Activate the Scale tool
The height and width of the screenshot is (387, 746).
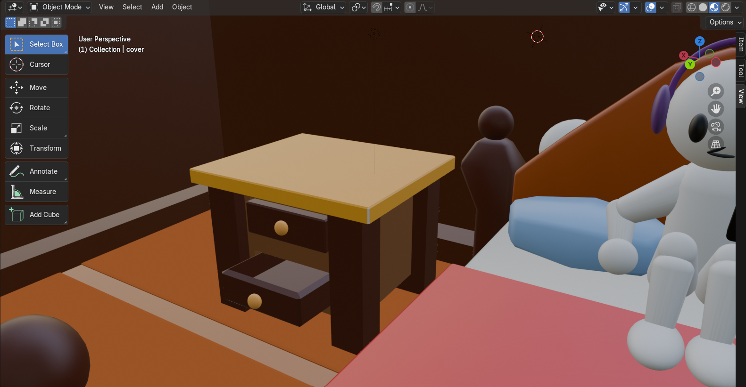(36, 128)
